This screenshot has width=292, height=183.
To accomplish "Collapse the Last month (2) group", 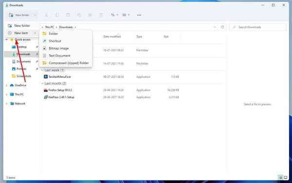I will coord(42,83).
